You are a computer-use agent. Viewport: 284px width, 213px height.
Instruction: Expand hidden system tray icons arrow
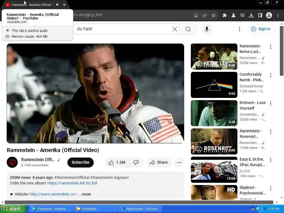click(258, 209)
